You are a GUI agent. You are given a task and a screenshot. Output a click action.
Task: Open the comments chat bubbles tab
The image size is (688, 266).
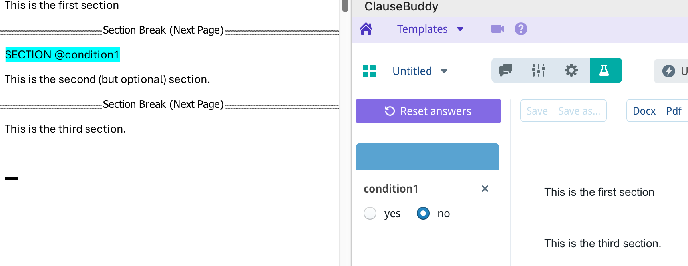click(506, 71)
